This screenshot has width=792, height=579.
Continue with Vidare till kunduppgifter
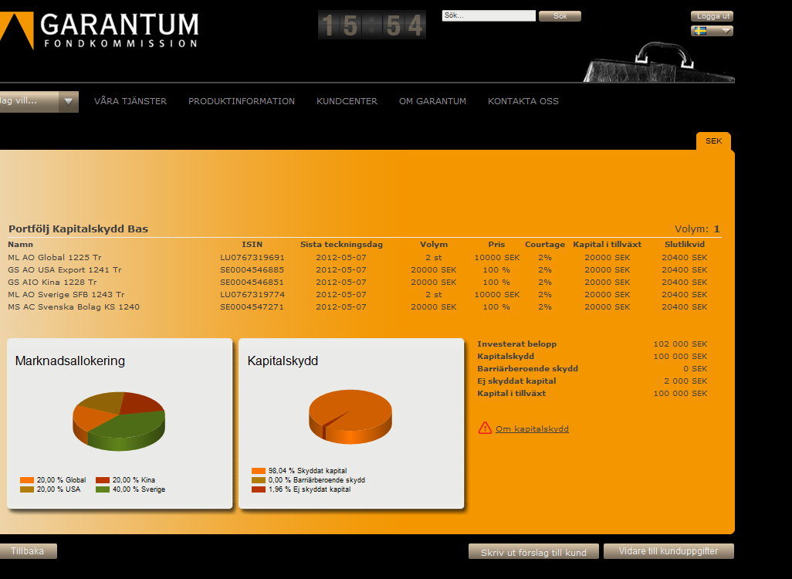tap(668, 551)
